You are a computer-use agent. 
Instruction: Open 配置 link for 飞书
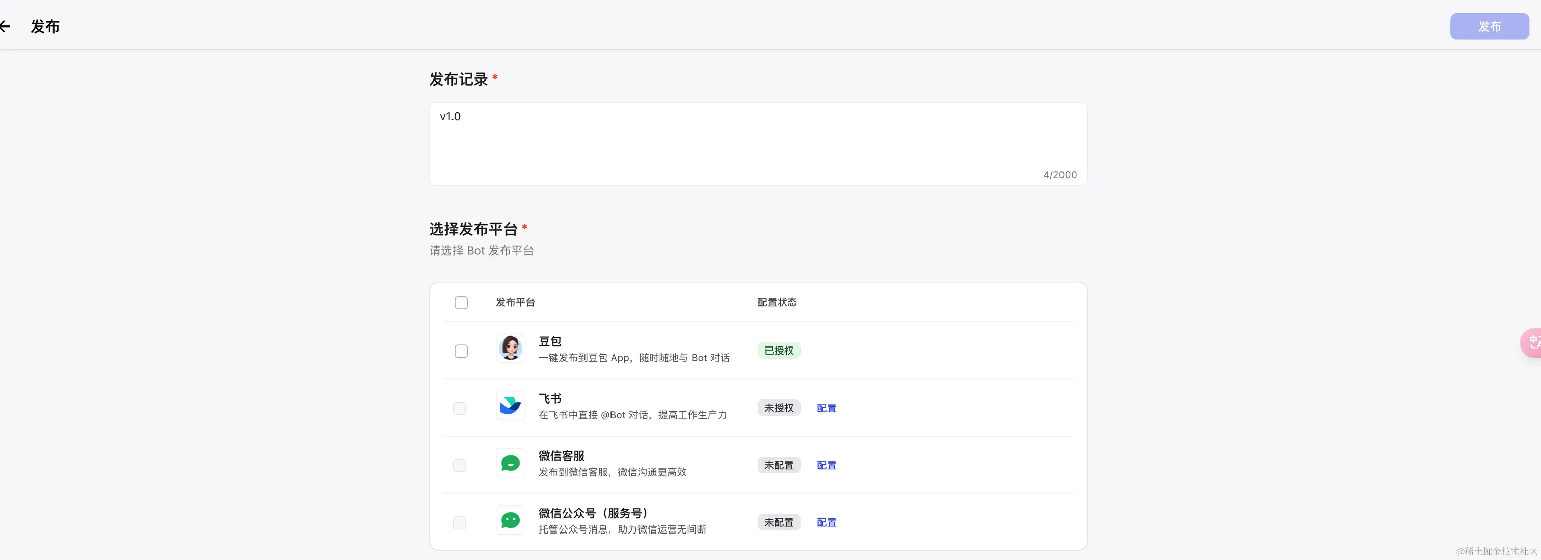[826, 408]
